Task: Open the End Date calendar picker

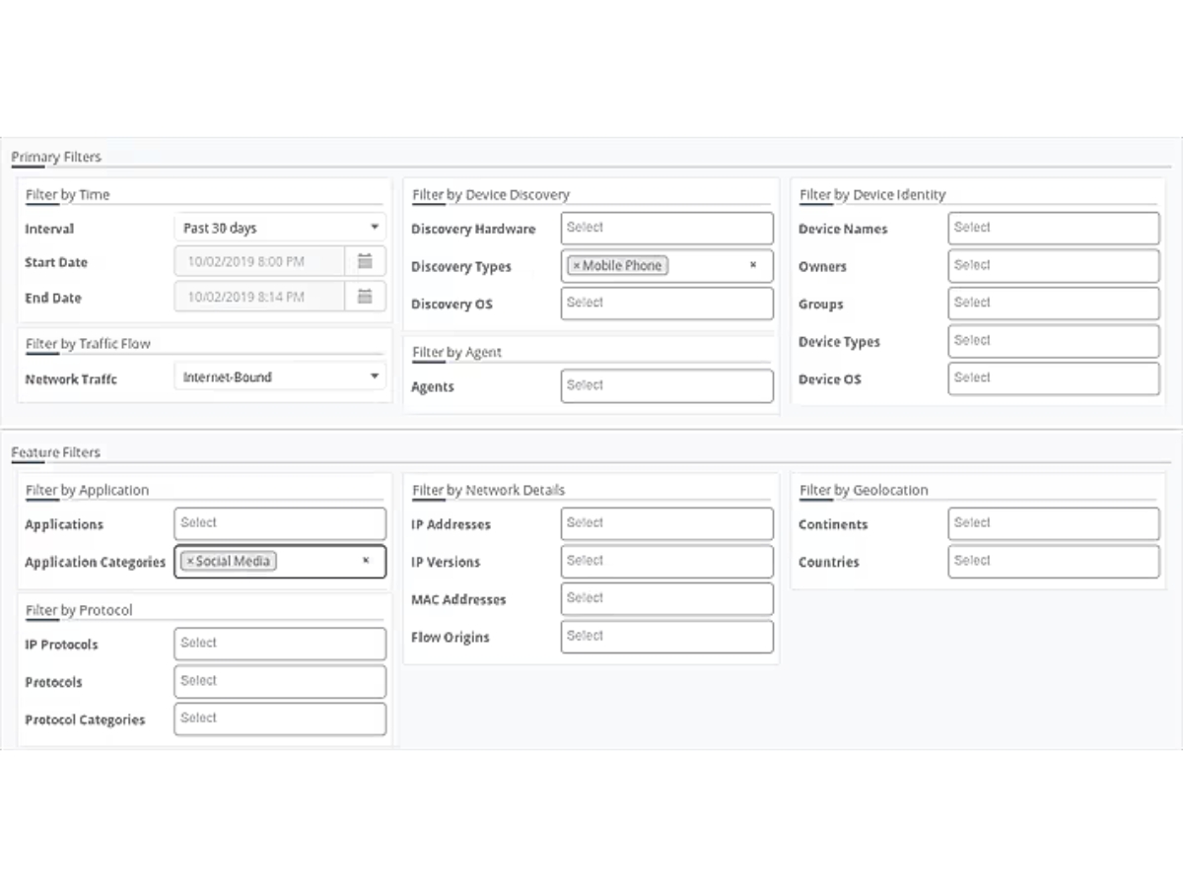Action: click(365, 297)
